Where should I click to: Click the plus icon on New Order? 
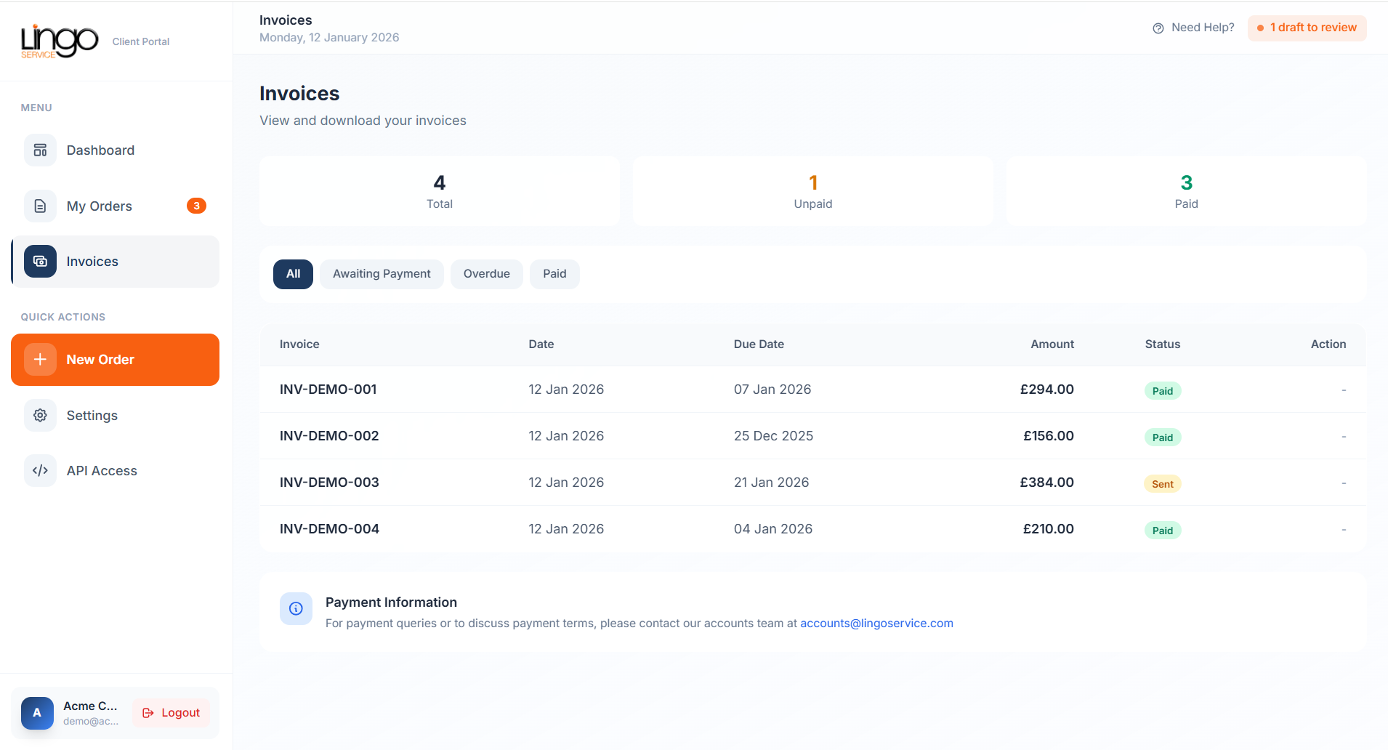[40, 359]
